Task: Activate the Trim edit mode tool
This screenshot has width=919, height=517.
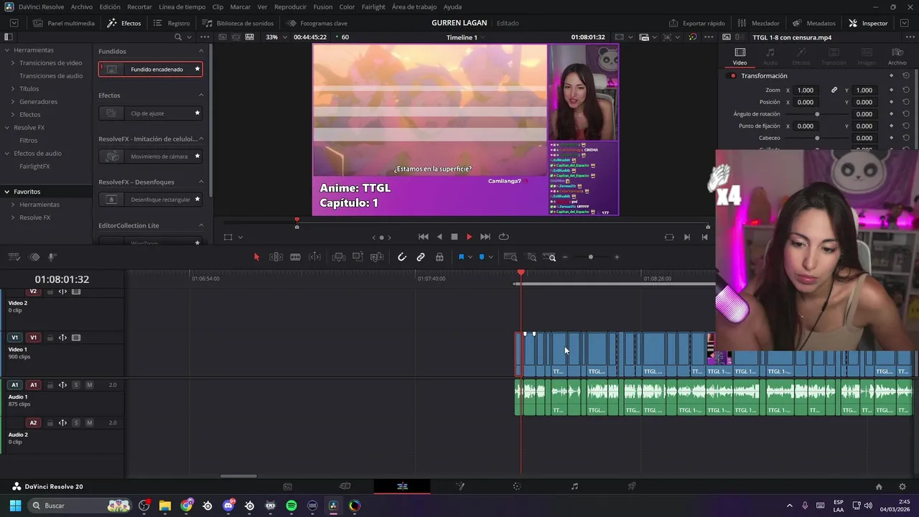Action: point(276,257)
